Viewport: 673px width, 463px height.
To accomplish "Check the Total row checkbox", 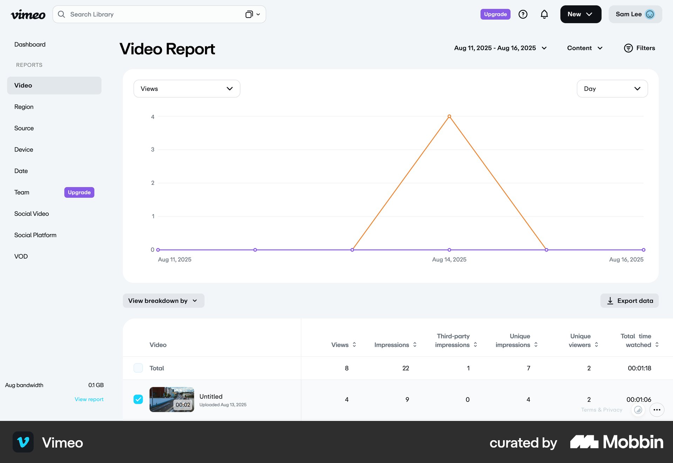I will click(138, 368).
